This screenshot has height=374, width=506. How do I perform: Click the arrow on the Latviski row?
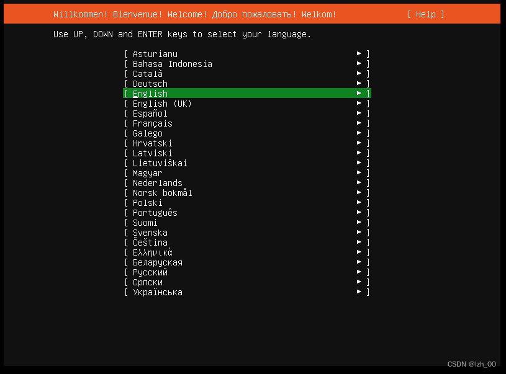(x=359, y=153)
